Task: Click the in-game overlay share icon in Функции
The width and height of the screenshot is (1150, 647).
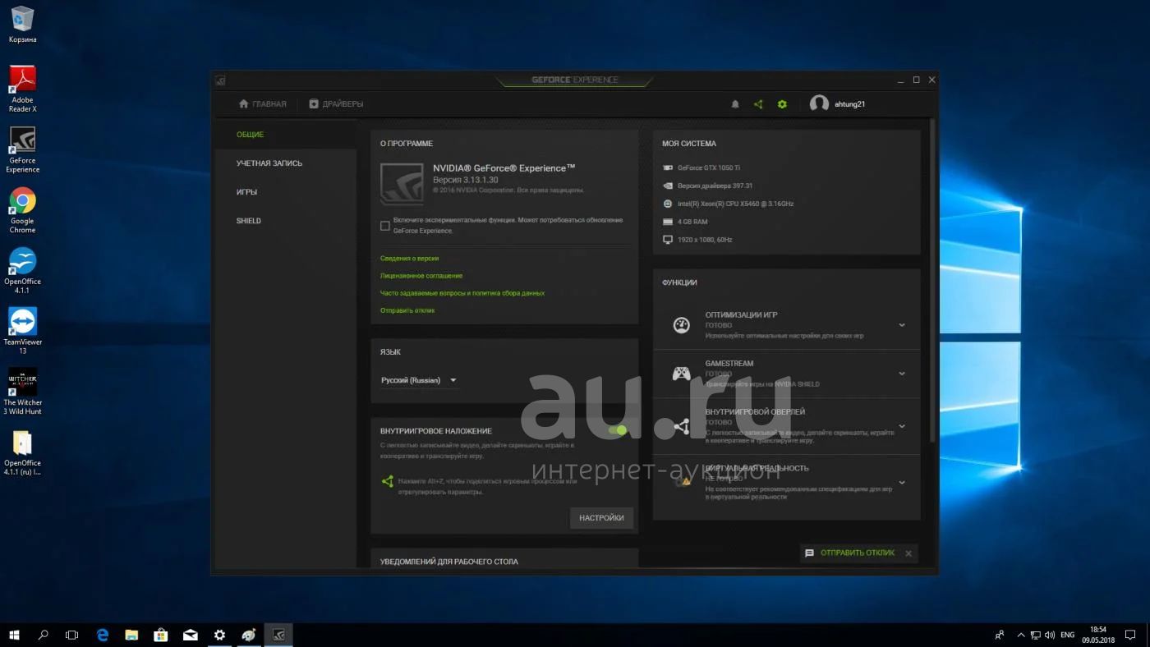Action: [681, 426]
